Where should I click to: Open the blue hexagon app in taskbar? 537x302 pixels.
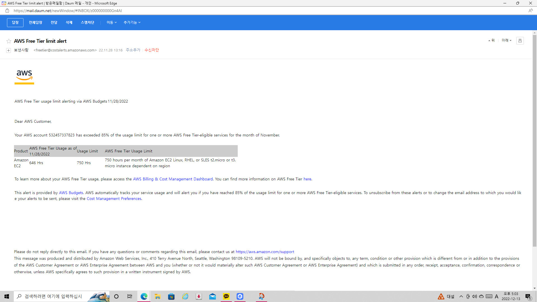coord(240,296)
